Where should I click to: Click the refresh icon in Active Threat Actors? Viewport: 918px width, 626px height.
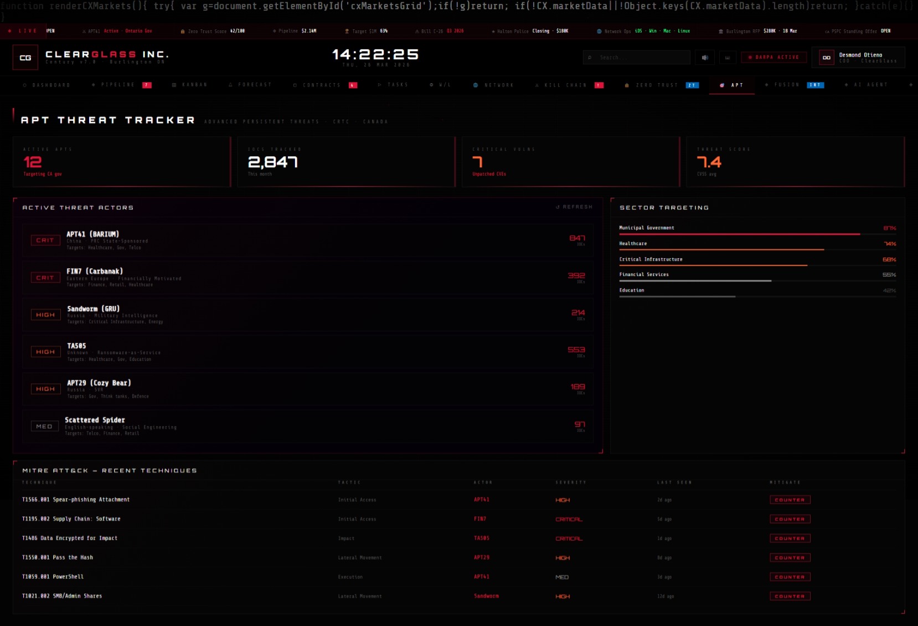coord(558,207)
